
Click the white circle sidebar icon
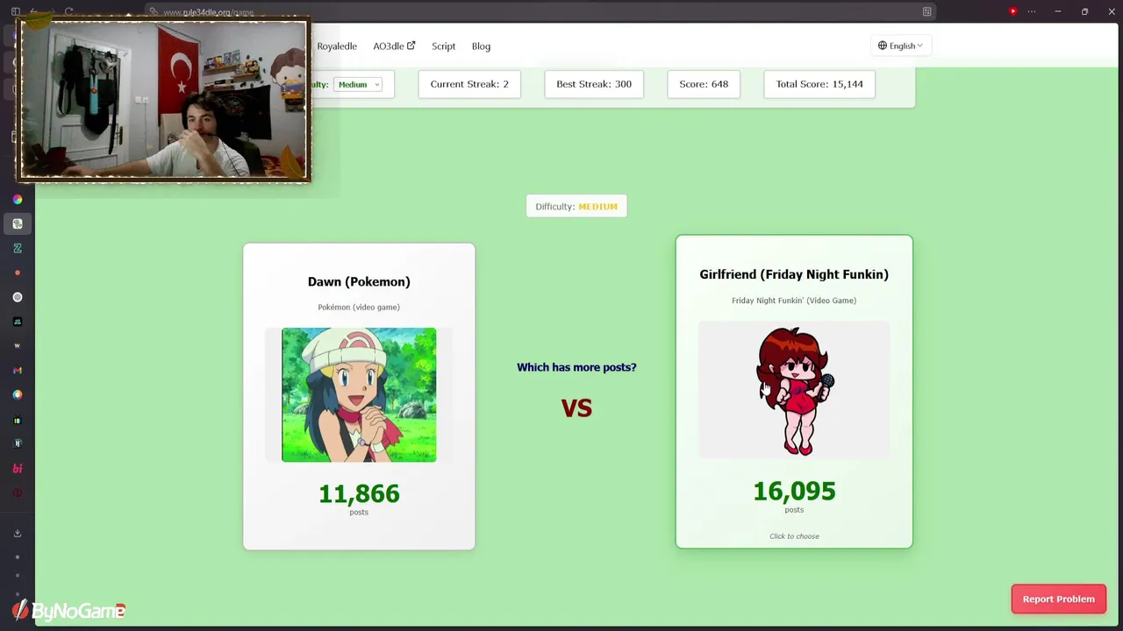click(17, 297)
